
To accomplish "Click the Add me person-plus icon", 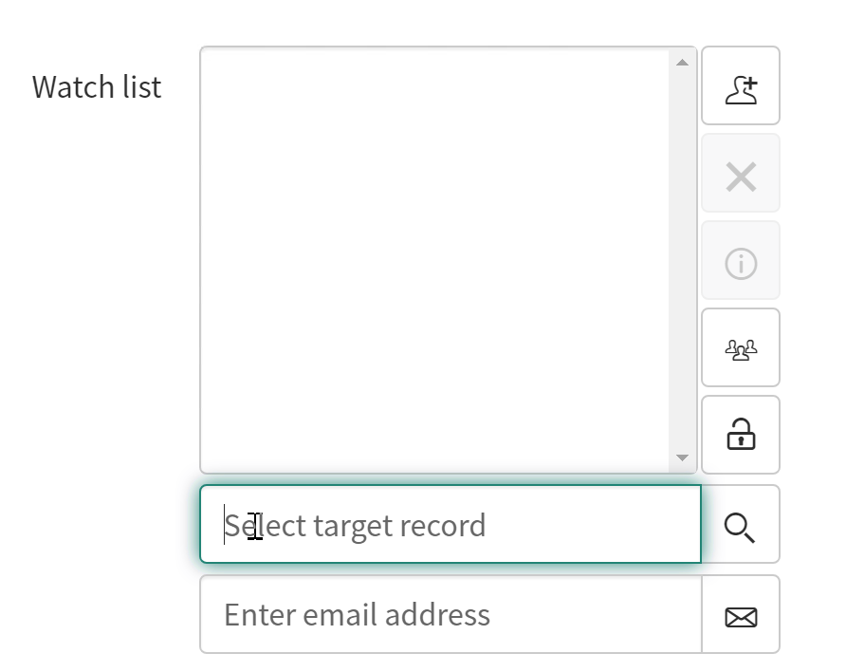I will 740,86.
